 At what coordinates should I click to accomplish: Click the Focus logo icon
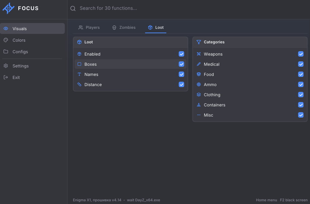8,8
